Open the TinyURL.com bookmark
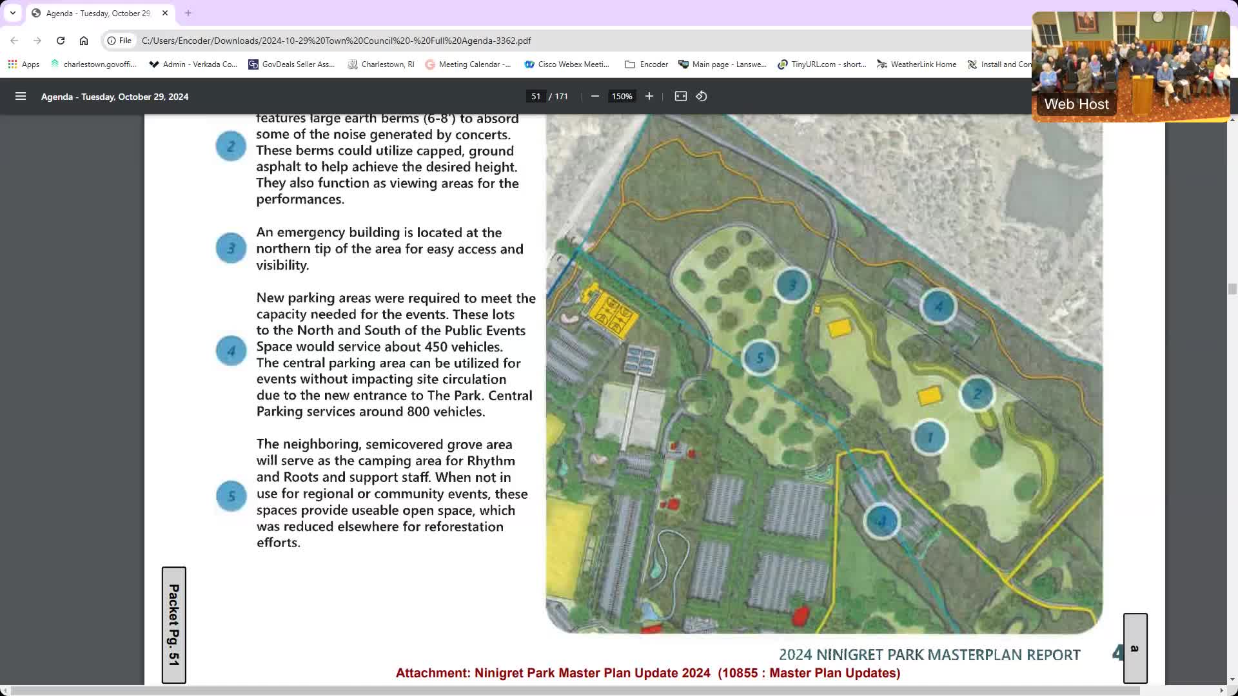The image size is (1238, 696). pos(822,64)
